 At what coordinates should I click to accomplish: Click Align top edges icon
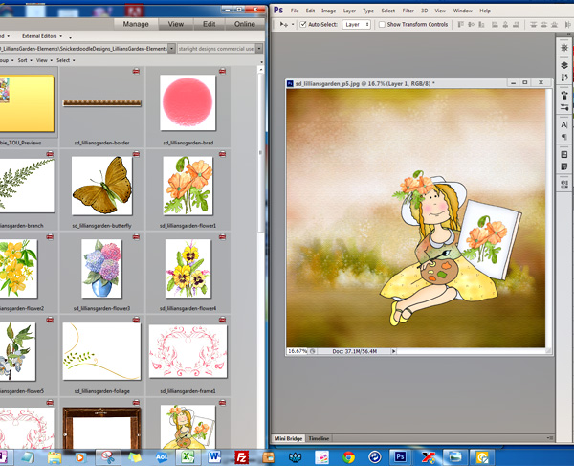461,25
